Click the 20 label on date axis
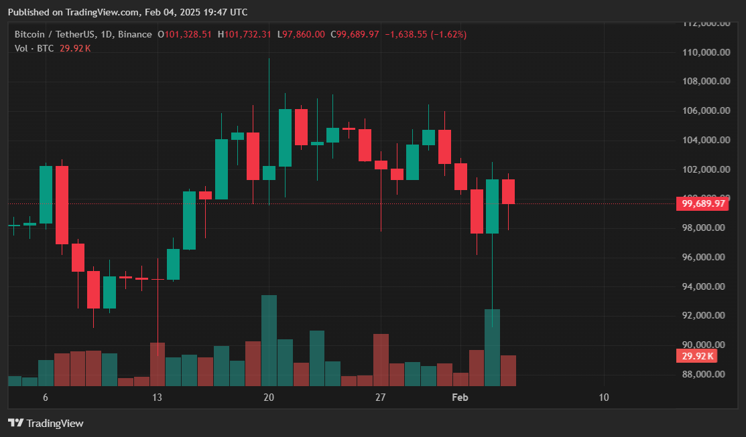 click(269, 398)
